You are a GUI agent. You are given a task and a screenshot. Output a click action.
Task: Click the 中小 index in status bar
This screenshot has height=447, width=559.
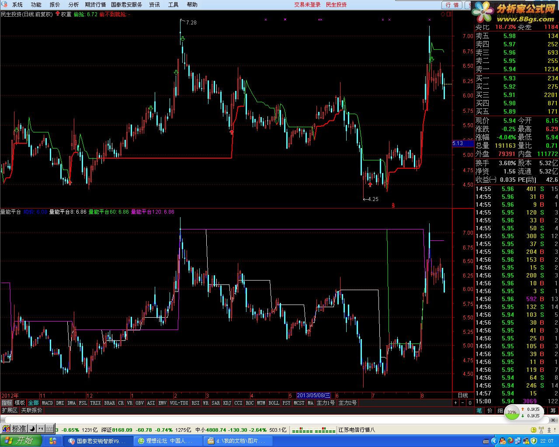click(x=201, y=430)
